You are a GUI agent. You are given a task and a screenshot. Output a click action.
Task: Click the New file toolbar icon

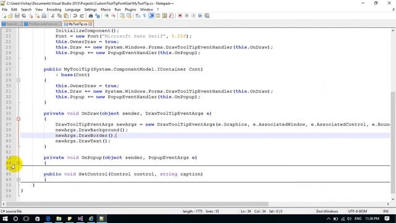(4, 15)
